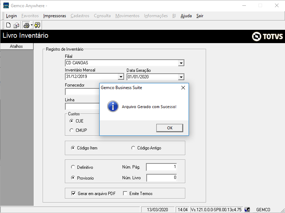Open the Favoritos menu
The height and width of the screenshot is (213, 285).
click(x=30, y=16)
